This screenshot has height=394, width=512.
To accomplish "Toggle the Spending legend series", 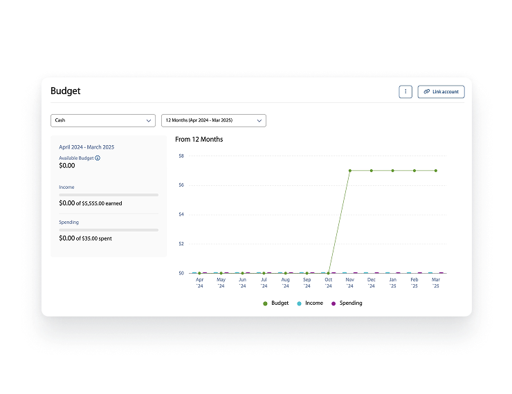I will click(x=347, y=303).
